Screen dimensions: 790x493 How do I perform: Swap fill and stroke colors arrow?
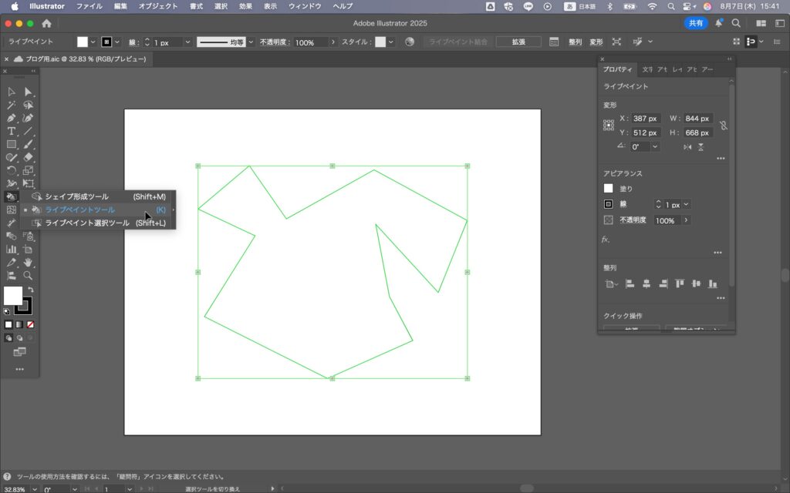click(x=31, y=290)
